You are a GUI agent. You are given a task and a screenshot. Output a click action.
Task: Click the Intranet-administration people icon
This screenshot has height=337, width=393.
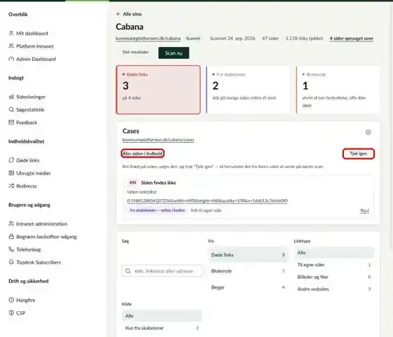point(11,223)
